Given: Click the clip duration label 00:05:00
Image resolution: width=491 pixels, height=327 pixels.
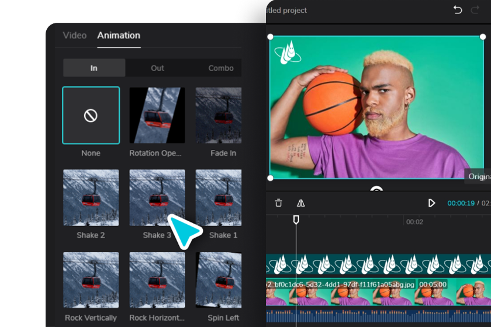Looking at the screenshot, I should pos(433,284).
